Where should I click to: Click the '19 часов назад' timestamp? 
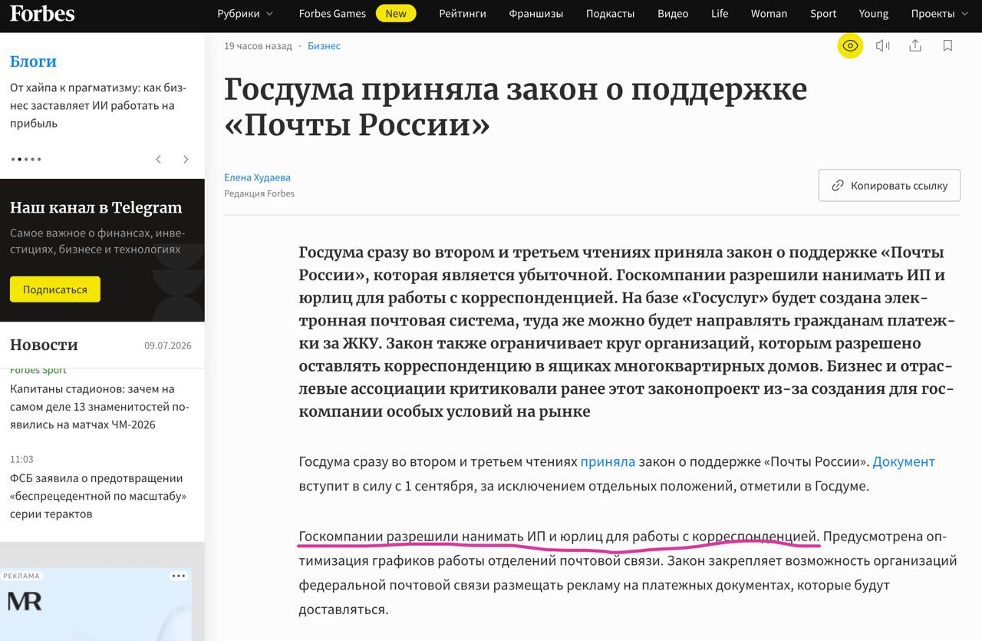point(258,46)
